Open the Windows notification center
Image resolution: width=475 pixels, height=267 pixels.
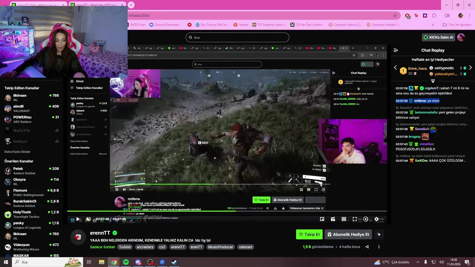[467, 262]
